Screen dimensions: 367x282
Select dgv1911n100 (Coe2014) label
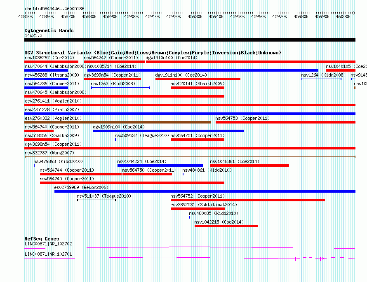click(181, 75)
